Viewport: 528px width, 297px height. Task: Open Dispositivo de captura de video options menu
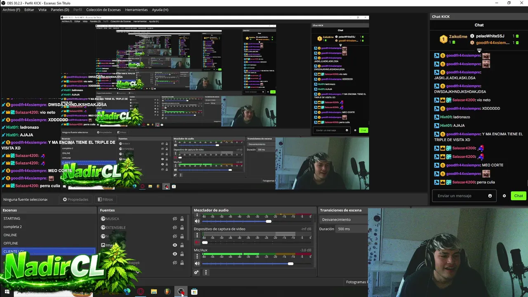197,235
